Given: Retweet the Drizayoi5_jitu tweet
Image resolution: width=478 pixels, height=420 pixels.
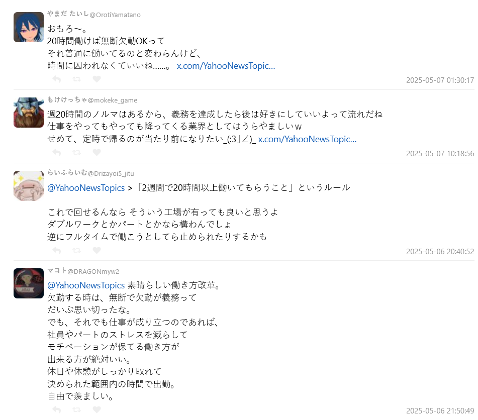Looking at the screenshot, I should click(76, 251).
